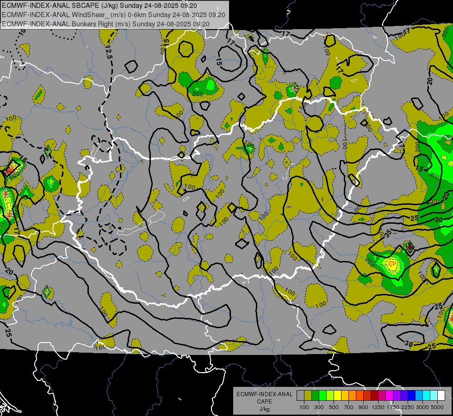Select the pure blue legend swatch

pos(412,396)
